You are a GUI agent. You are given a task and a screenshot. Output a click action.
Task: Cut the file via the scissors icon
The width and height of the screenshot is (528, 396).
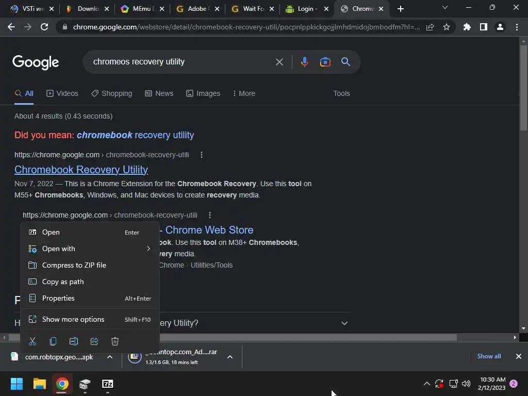(x=32, y=341)
